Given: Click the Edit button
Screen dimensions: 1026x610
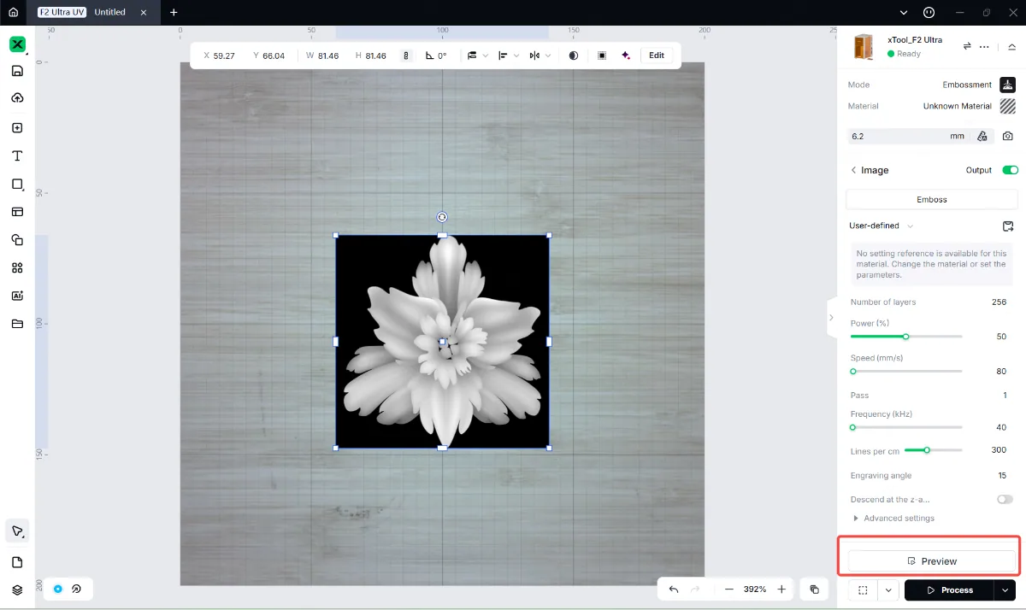Looking at the screenshot, I should 657,56.
